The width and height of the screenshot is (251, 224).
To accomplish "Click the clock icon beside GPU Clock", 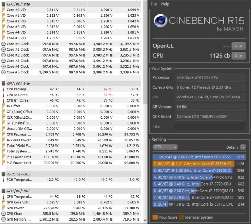I will click(3, 214).
